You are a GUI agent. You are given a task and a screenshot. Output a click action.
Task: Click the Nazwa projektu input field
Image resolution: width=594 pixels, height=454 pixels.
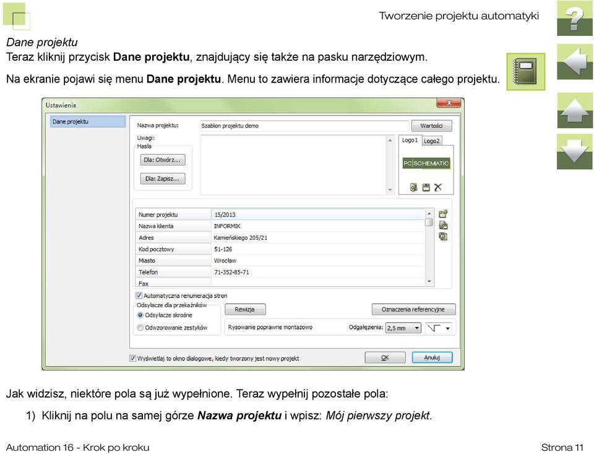304,126
